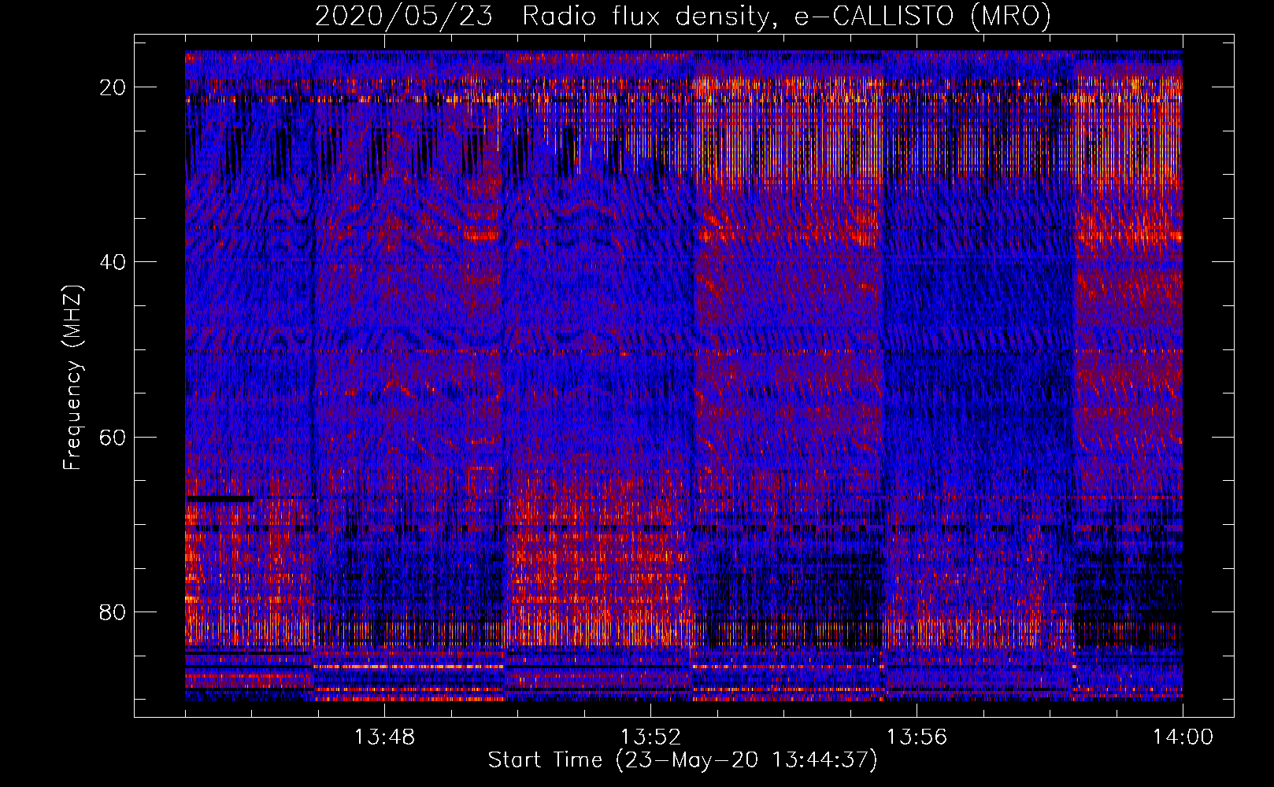Click the 60 frequency tick label
This screenshot has width=1274, height=787.
[x=113, y=437]
